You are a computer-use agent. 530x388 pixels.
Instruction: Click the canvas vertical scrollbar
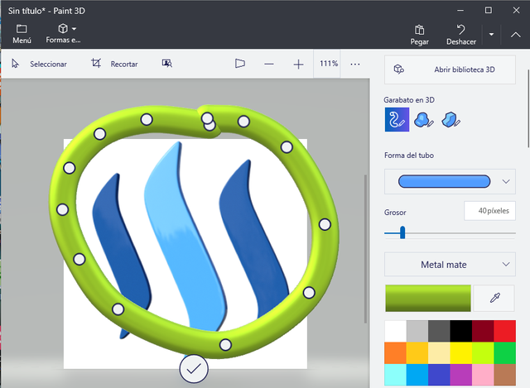click(365, 249)
